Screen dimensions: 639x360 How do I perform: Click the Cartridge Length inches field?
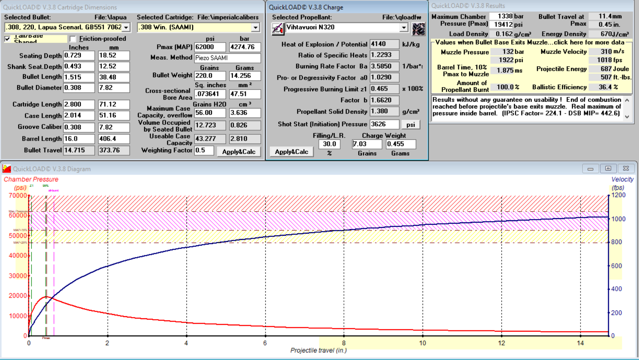click(79, 104)
